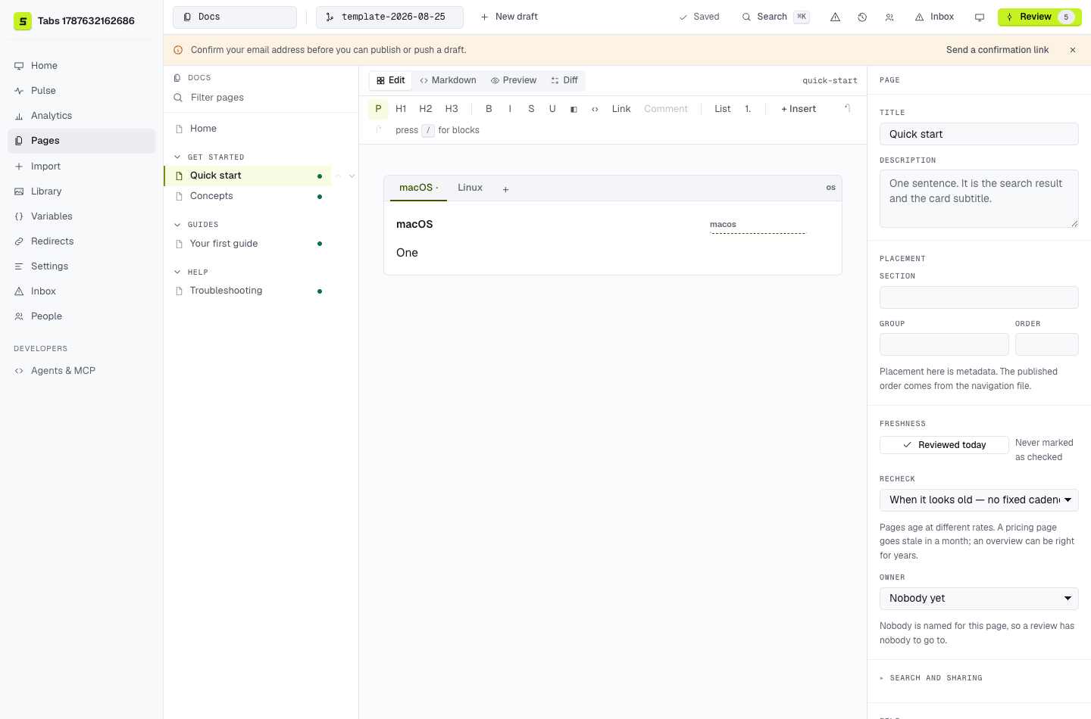Open Variables in left sidebar

pyautogui.click(x=81, y=216)
